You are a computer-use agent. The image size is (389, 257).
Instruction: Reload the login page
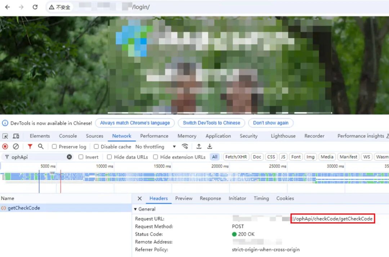(35, 7)
